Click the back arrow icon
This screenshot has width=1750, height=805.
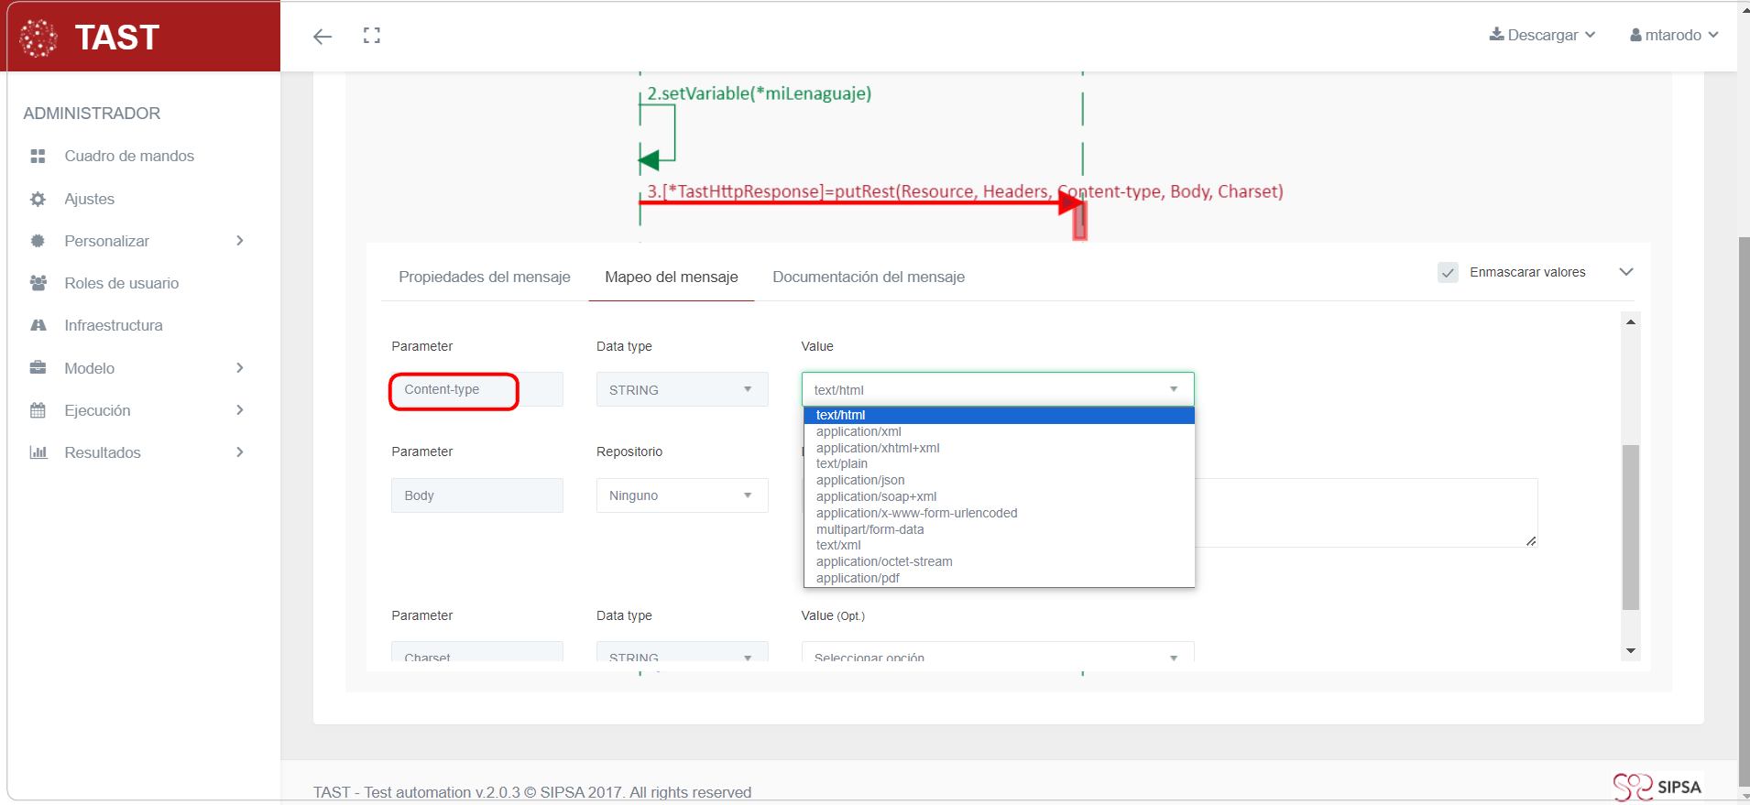point(322,37)
